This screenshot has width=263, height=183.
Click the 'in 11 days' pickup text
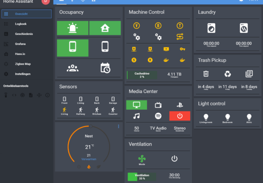click(228, 87)
